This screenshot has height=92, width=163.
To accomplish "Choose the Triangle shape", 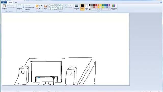I will click(x=62, y=5).
